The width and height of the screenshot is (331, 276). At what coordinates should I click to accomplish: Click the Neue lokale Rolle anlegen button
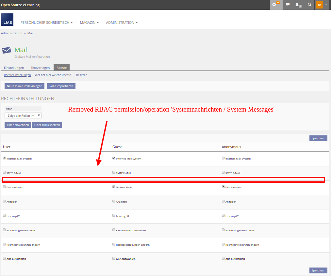25,86
